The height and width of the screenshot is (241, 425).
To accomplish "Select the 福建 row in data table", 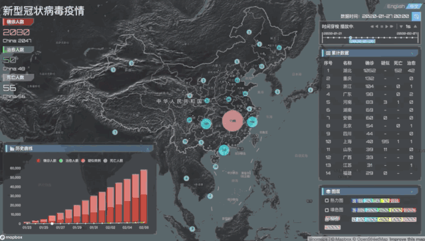I will [x=370, y=173].
